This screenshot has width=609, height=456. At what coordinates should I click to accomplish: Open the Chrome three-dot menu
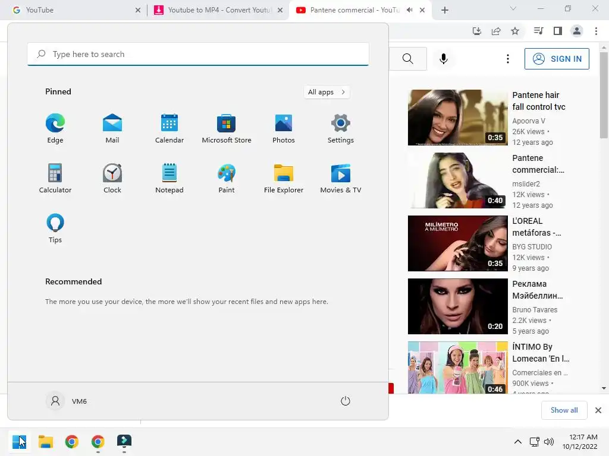point(596,31)
